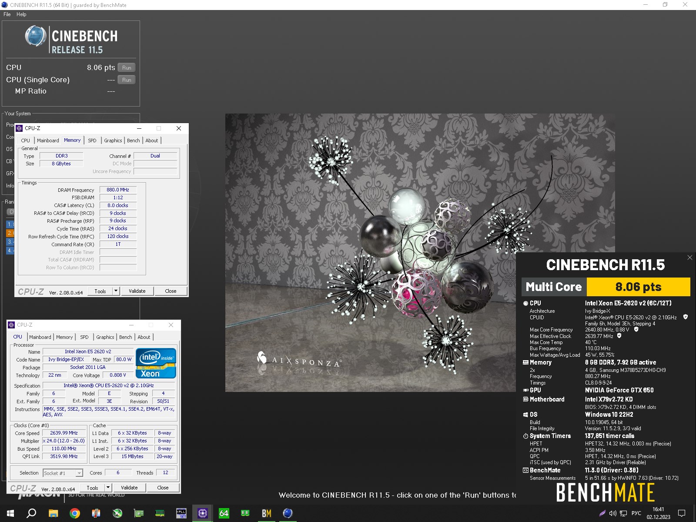Click Validate in lower CPU-Z window

tap(129, 488)
